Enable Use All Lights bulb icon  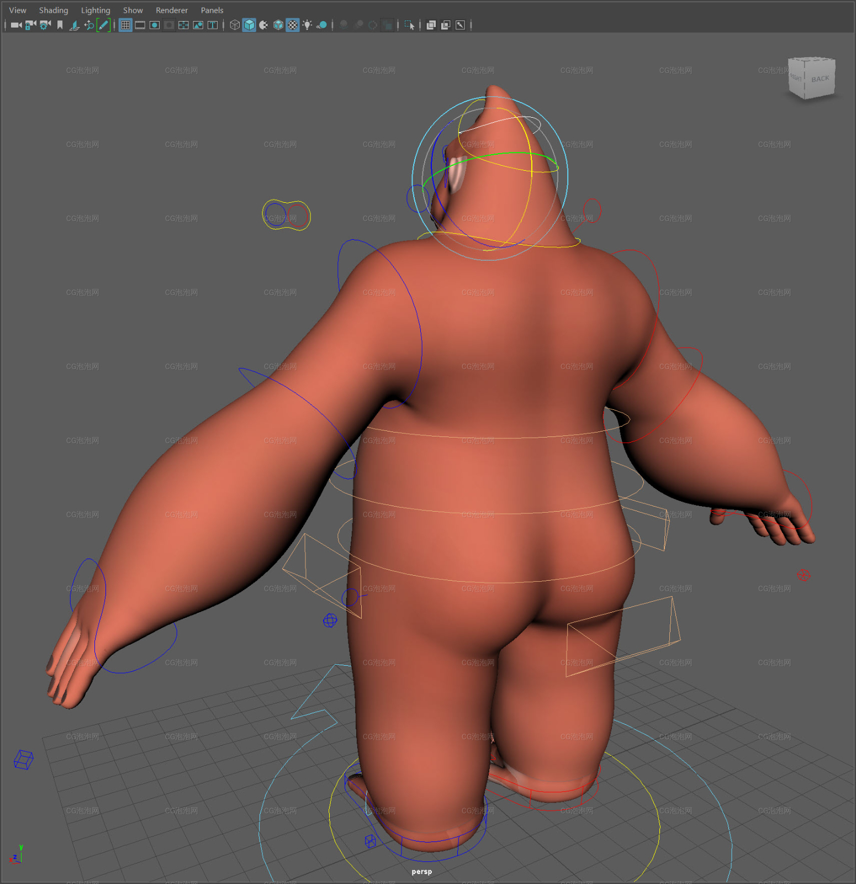307,25
